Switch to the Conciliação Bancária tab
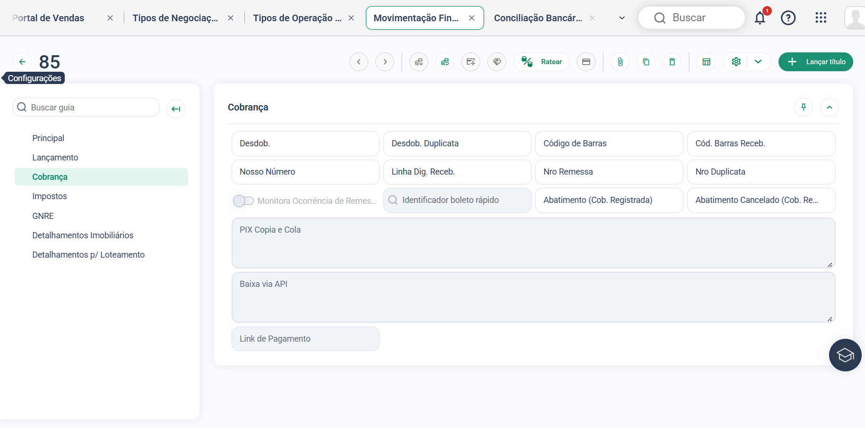Image resolution: width=865 pixels, height=428 pixels. 538,18
